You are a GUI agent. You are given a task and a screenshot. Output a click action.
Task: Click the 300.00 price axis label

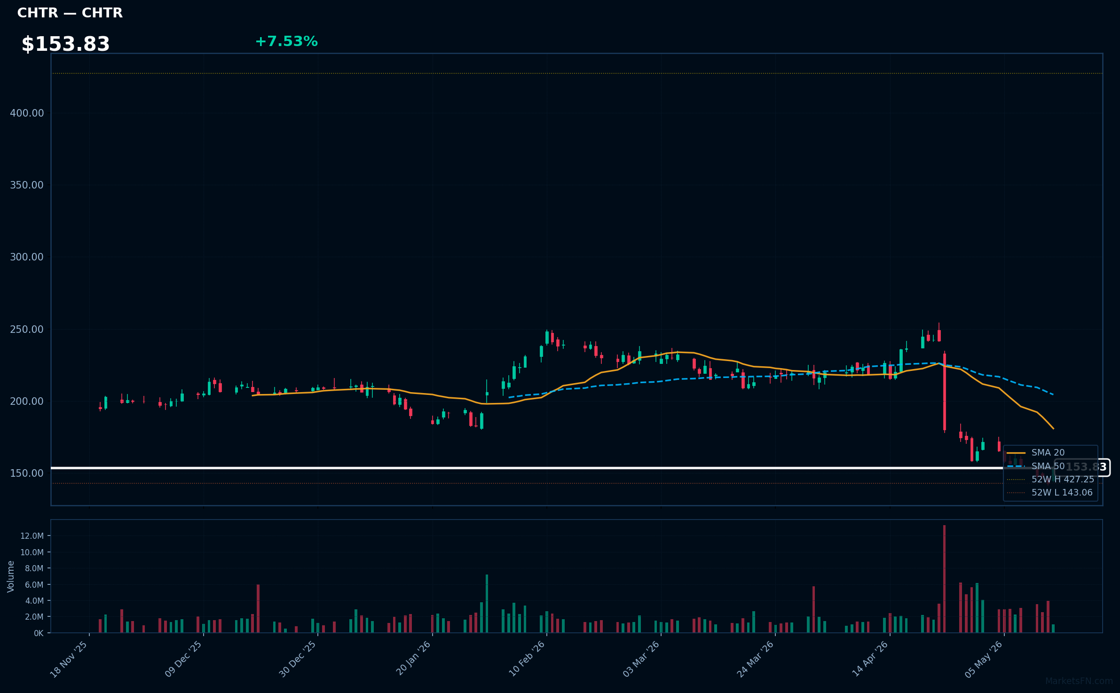click(x=27, y=257)
